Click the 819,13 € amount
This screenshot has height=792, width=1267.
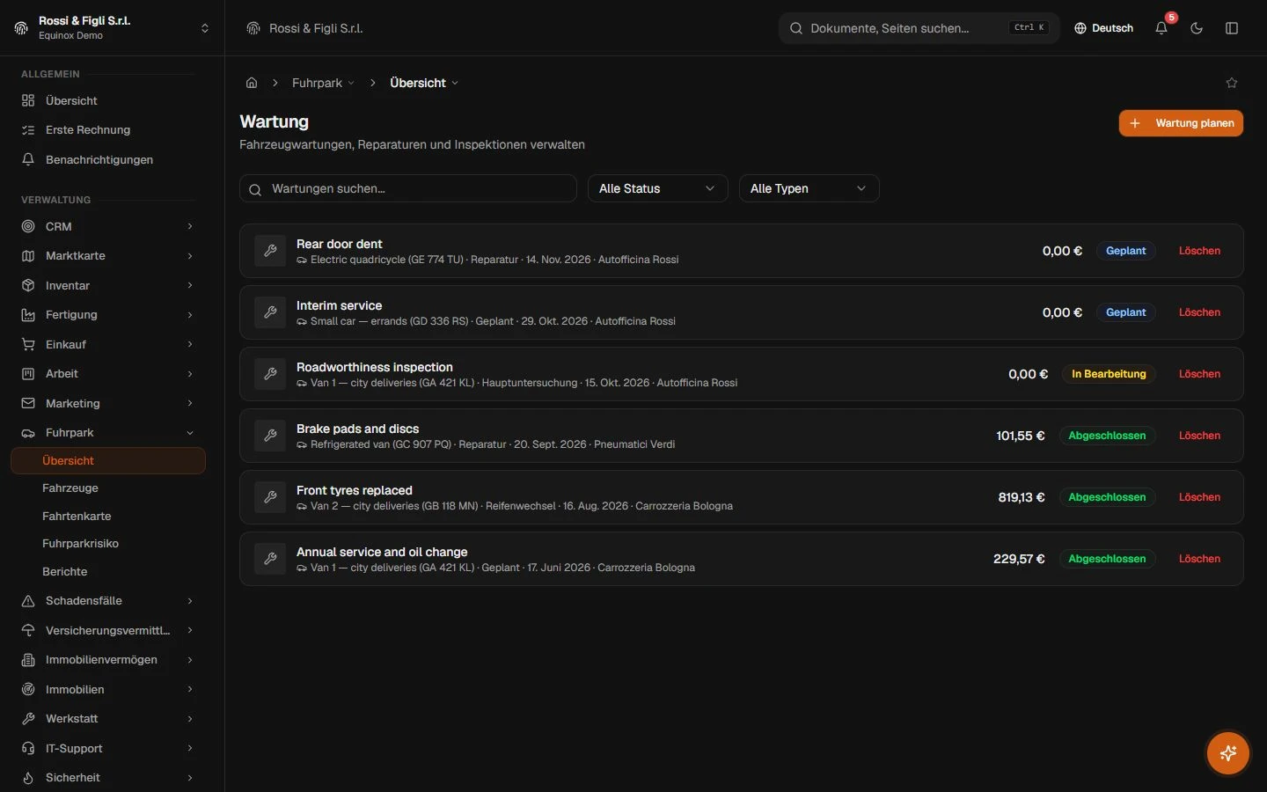click(x=1022, y=497)
